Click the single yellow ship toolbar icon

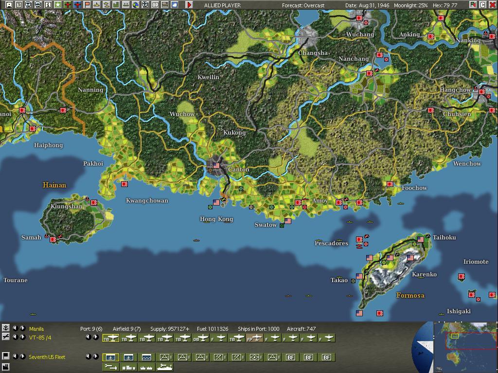tap(97, 5)
